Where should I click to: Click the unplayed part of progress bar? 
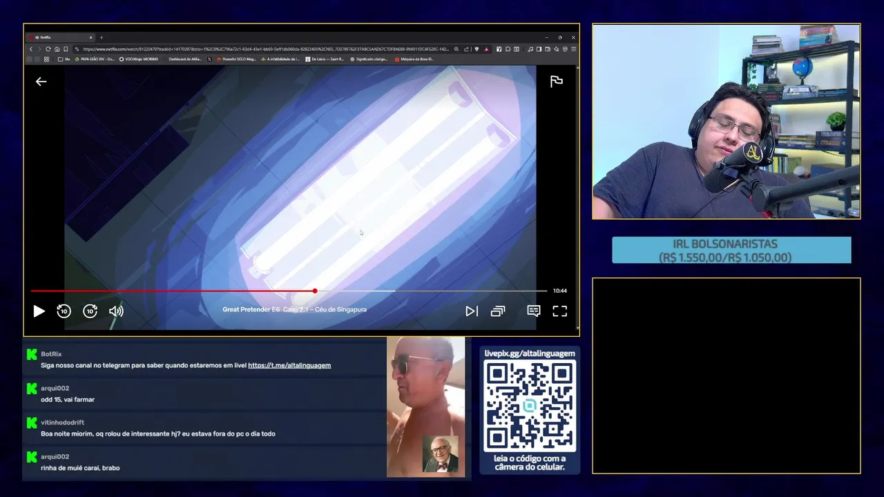point(432,291)
